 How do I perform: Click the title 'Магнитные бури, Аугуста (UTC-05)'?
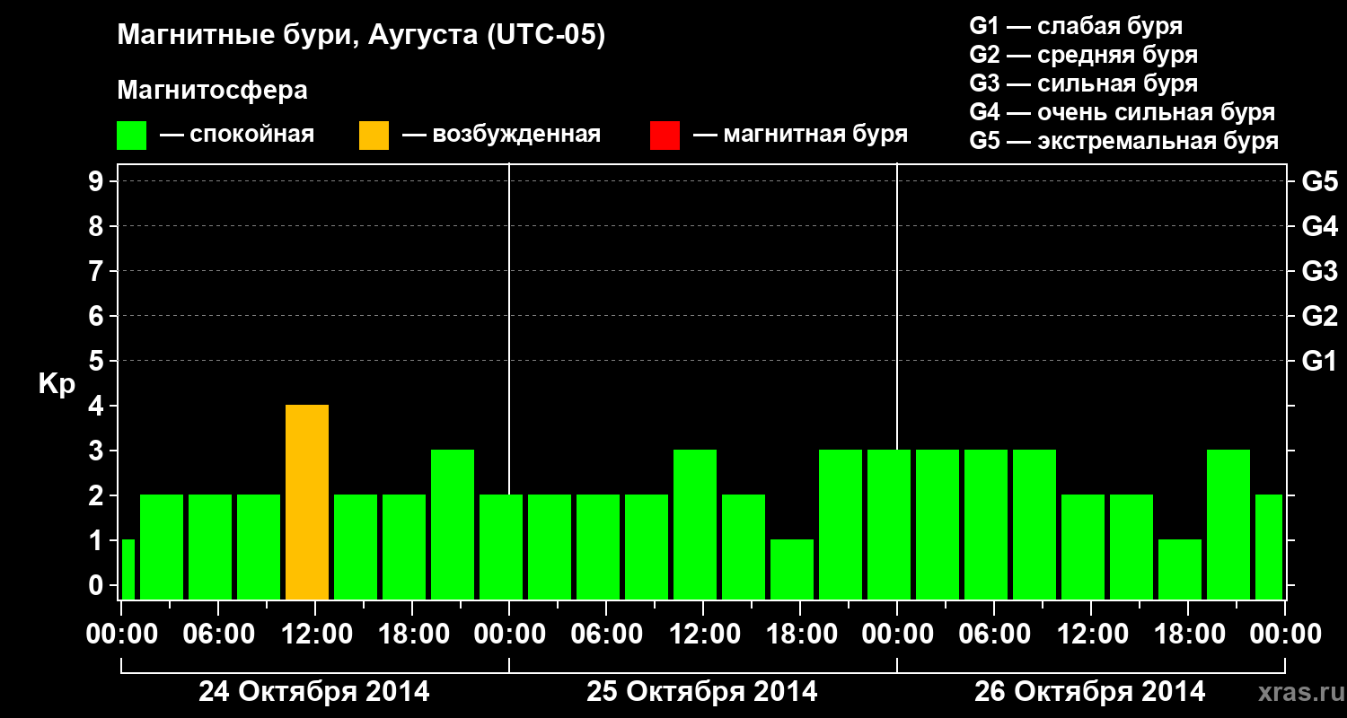point(362,37)
